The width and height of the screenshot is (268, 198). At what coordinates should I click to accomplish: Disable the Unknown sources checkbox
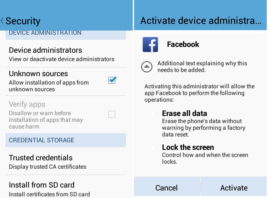point(112,80)
